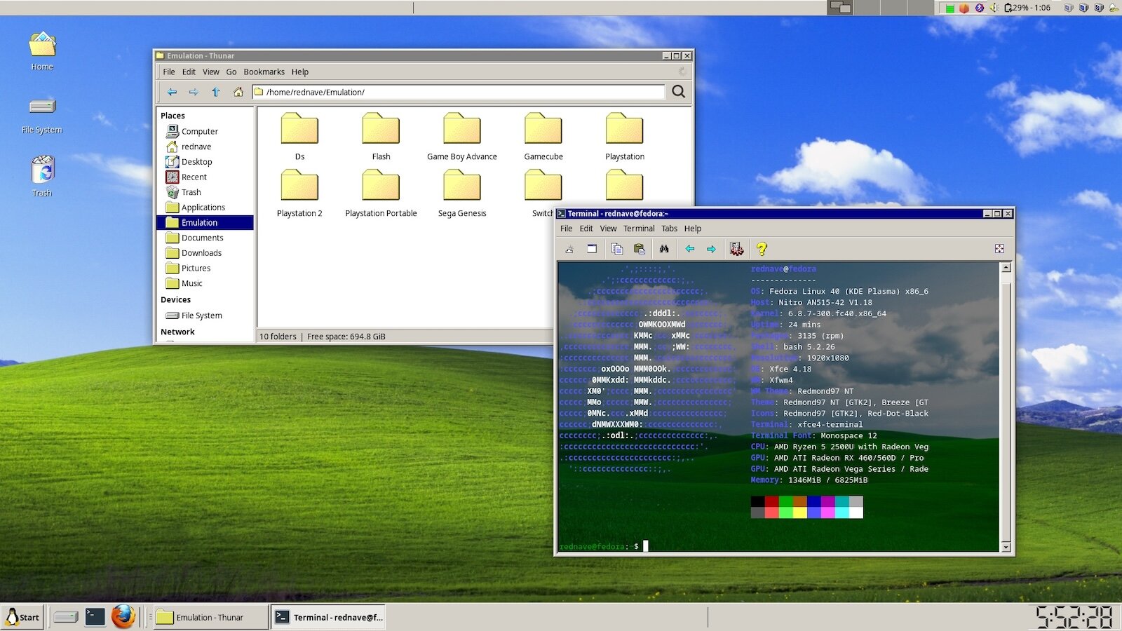Open File System desktop icon
This screenshot has width=1122, height=631.
click(x=42, y=115)
